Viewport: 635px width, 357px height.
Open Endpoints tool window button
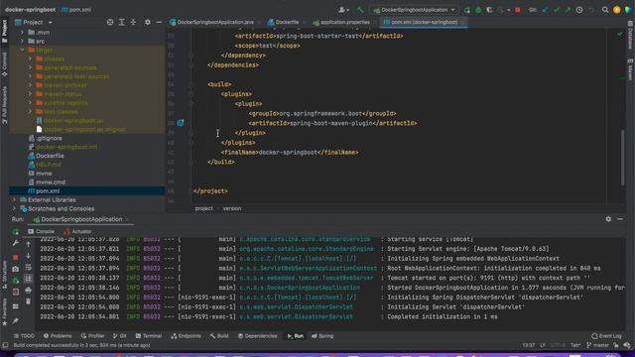tap(186, 336)
